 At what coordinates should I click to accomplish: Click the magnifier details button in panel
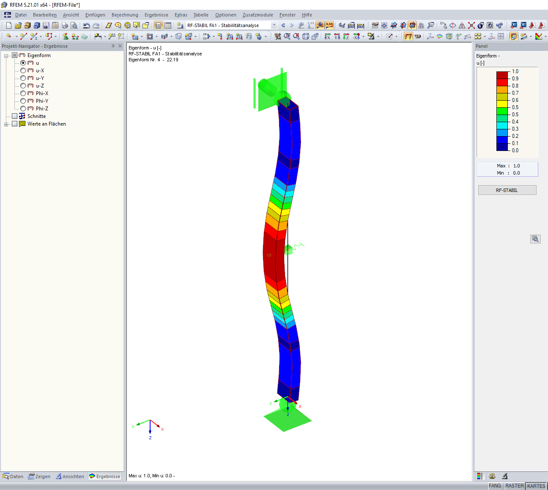(x=535, y=239)
